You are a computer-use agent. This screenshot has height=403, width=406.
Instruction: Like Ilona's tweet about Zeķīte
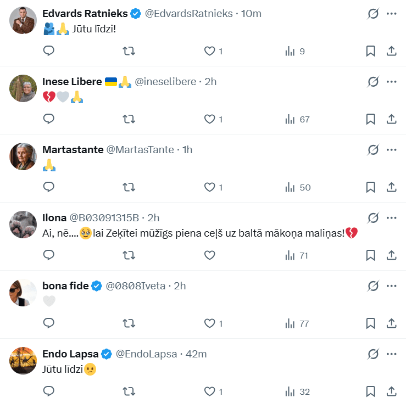[209, 255]
